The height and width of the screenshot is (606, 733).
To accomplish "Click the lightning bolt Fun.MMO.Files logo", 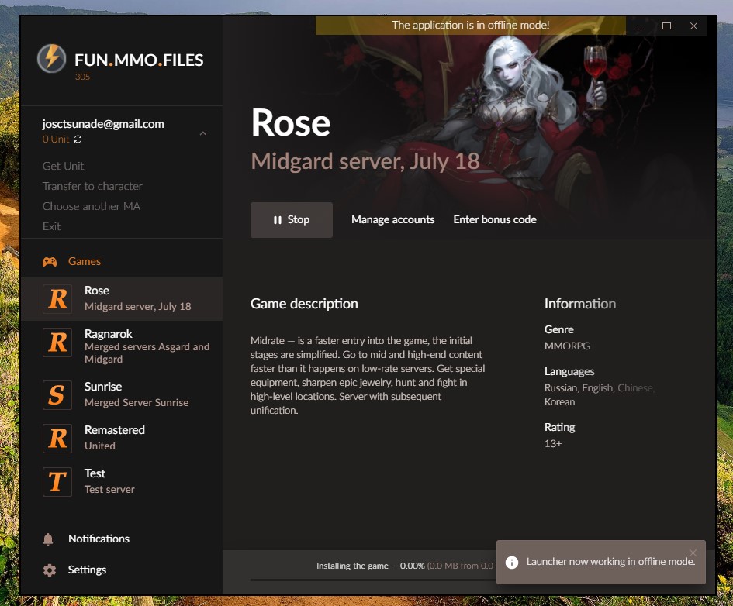I will [x=52, y=60].
